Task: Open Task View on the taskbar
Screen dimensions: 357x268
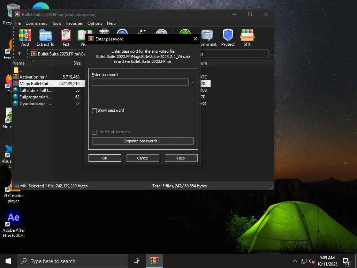Action: (137, 261)
